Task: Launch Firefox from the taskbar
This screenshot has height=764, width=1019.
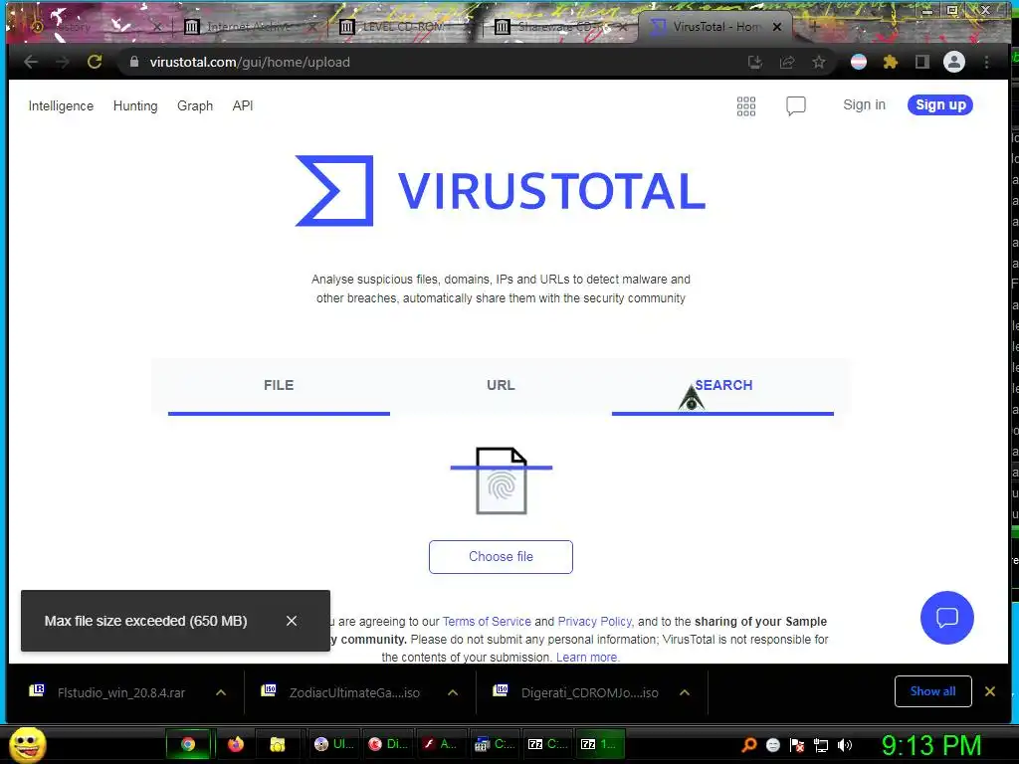Action: click(235, 744)
